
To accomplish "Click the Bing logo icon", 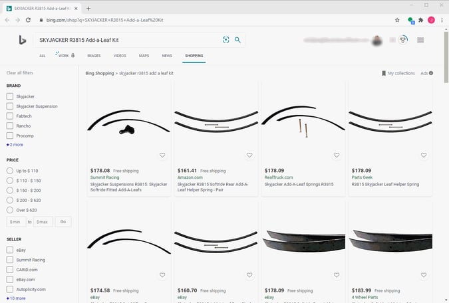I will tap(23, 40).
